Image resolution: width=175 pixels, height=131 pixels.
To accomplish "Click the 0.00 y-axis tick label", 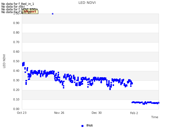I will tap(16, 109).
